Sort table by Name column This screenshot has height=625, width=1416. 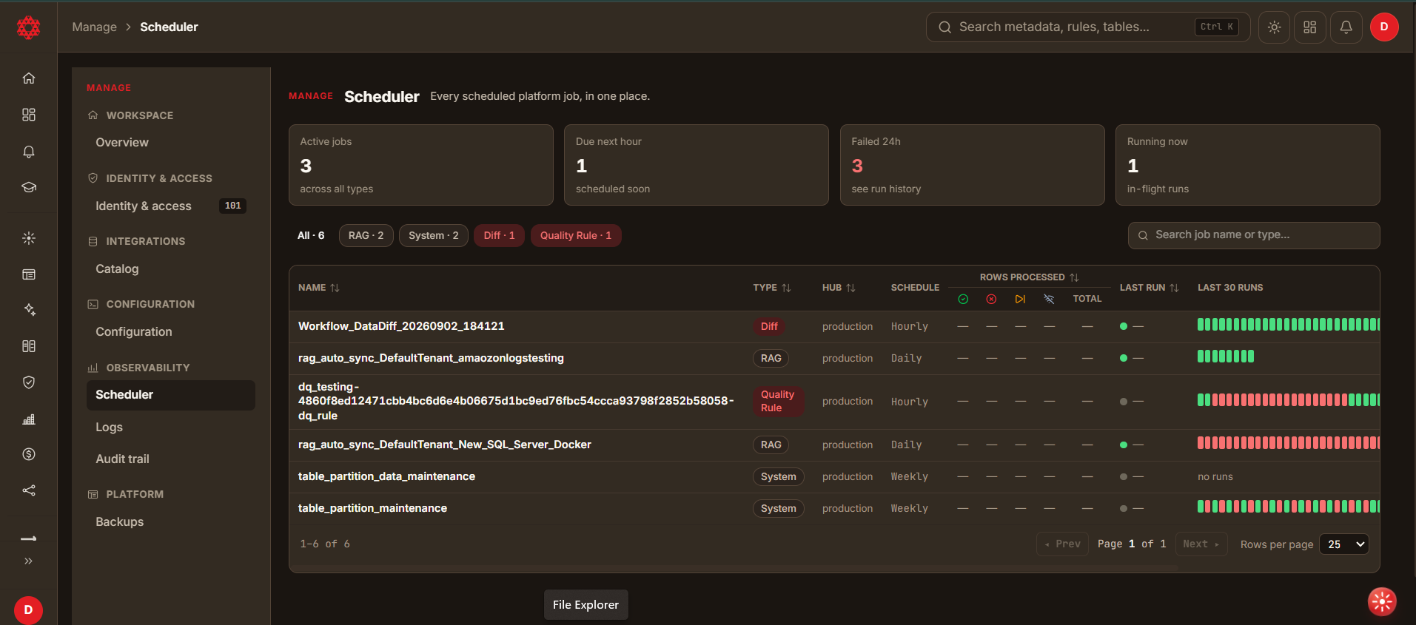coord(319,288)
